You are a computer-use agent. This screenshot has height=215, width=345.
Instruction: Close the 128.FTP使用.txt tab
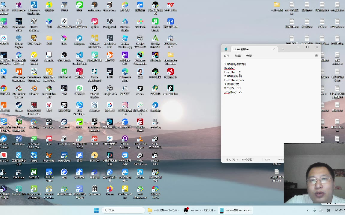(x=273, y=49)
